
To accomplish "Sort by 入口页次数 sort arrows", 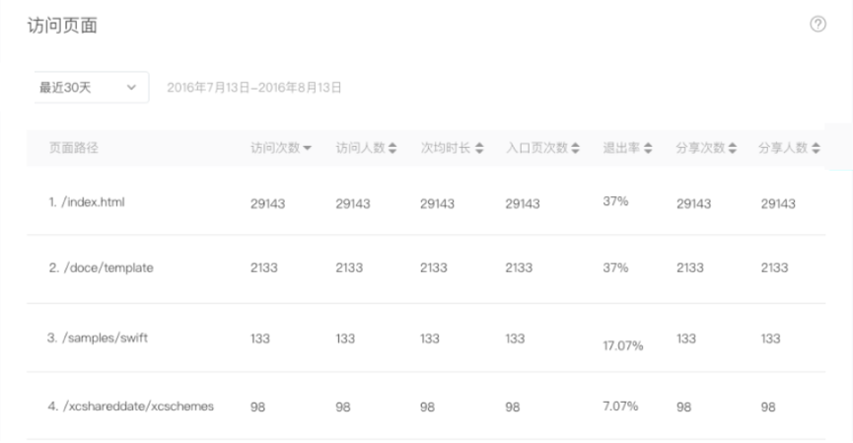I will 575,148.
